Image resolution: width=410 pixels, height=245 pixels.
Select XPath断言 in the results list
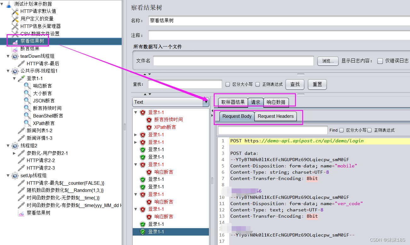coord(165,127)
